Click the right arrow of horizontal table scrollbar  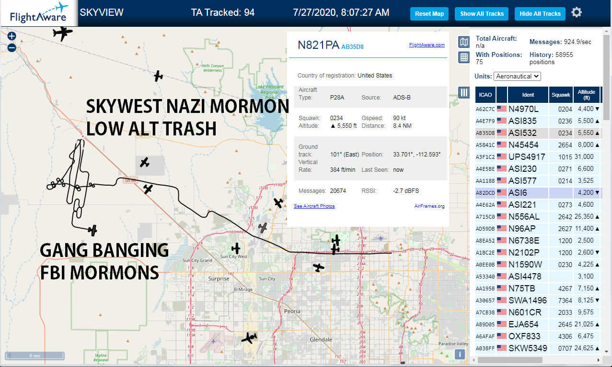point(599,360)
